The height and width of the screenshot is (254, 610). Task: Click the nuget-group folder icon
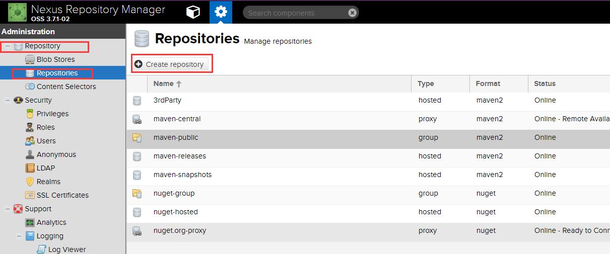tap(137, 193)
